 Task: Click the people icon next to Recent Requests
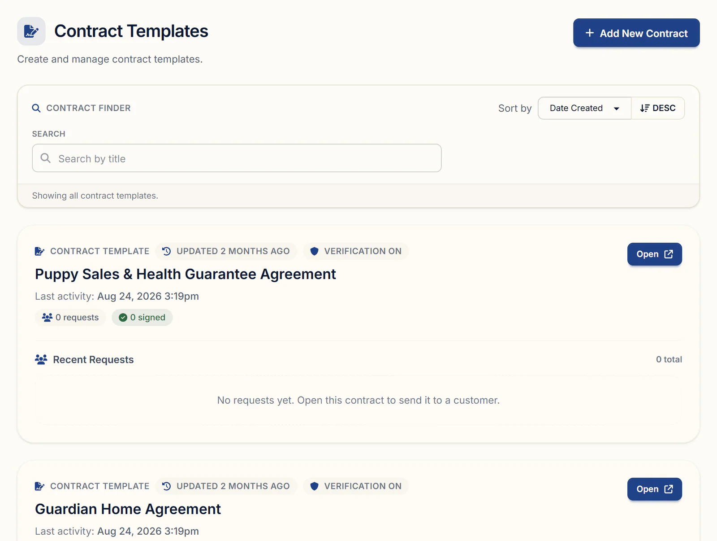41,359
